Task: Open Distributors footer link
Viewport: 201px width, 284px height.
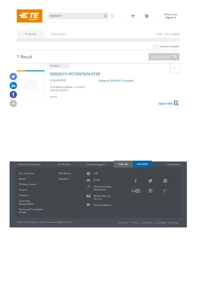Action: tap(65, 173)
